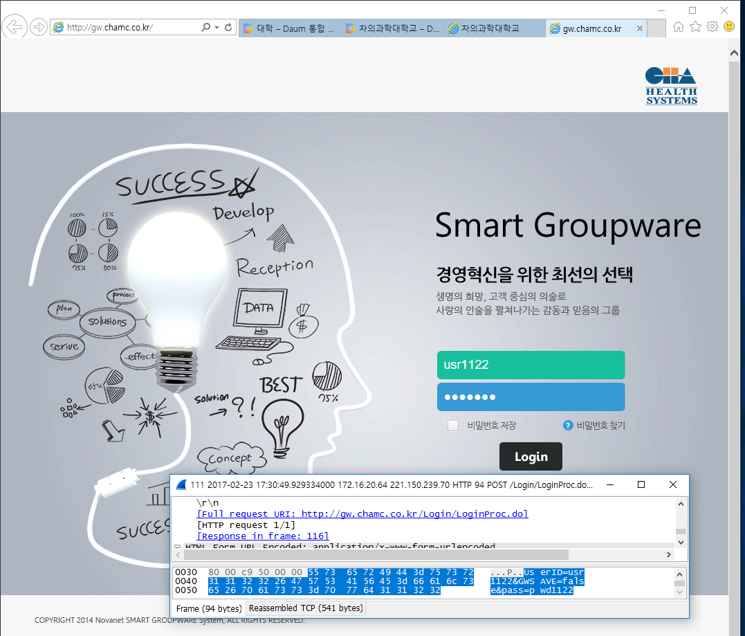Click the search magnifier in address bar
This screenshot has height=636, width=745.
pyautogui.click(x=205, y=27)
